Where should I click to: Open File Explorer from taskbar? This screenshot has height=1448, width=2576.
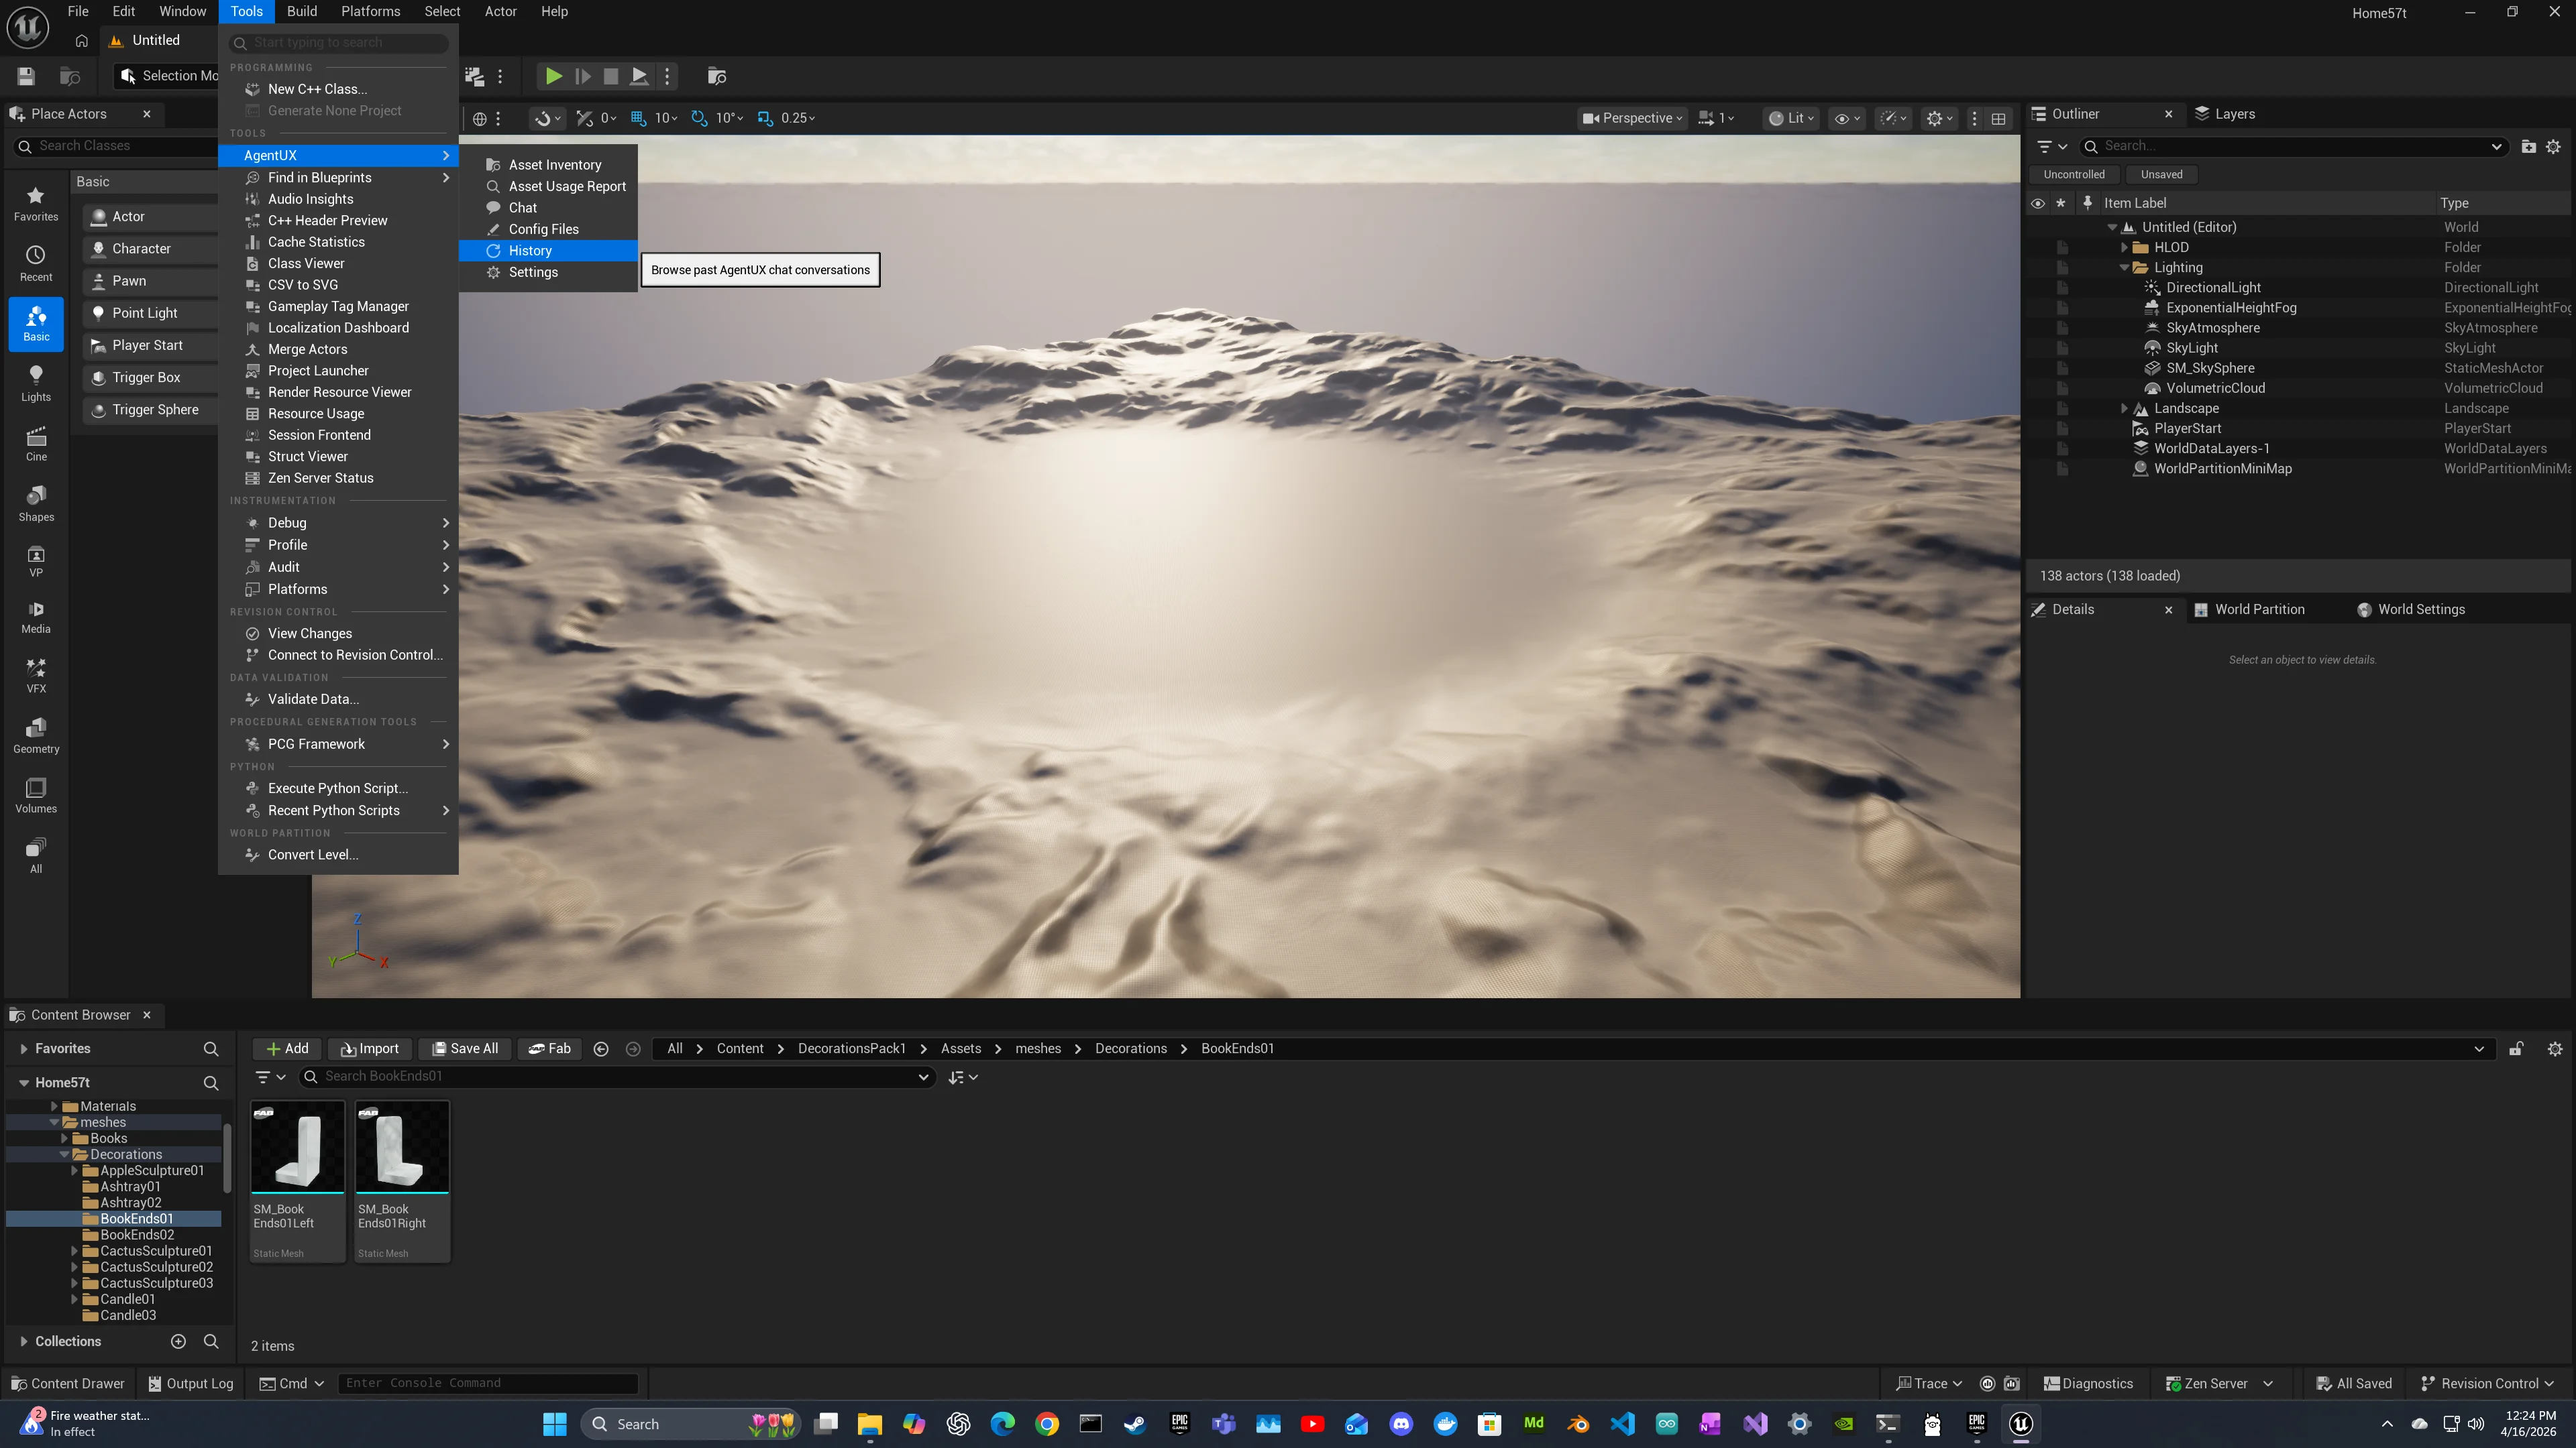click(869, 1424)
